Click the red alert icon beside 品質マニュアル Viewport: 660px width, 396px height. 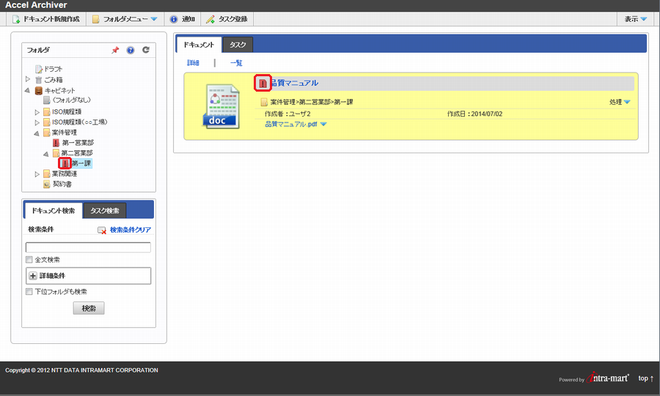[263, 84]
